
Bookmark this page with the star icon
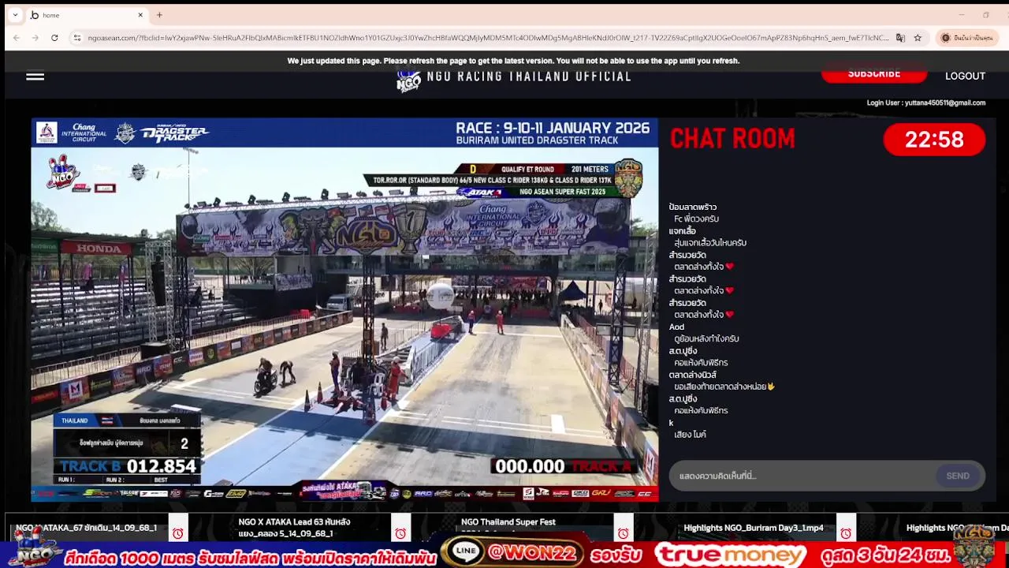(918, 38)
